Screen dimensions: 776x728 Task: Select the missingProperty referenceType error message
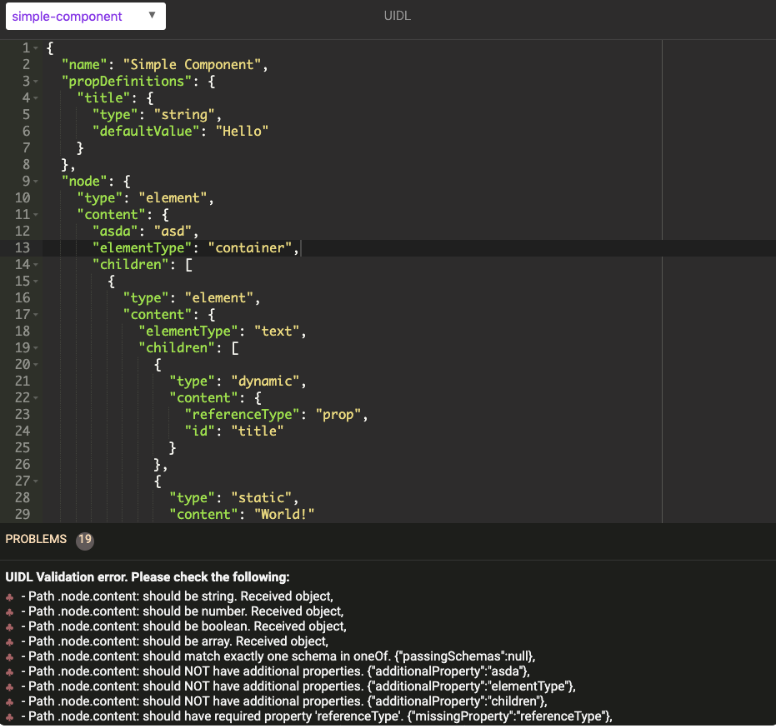(x=317, y=716)
